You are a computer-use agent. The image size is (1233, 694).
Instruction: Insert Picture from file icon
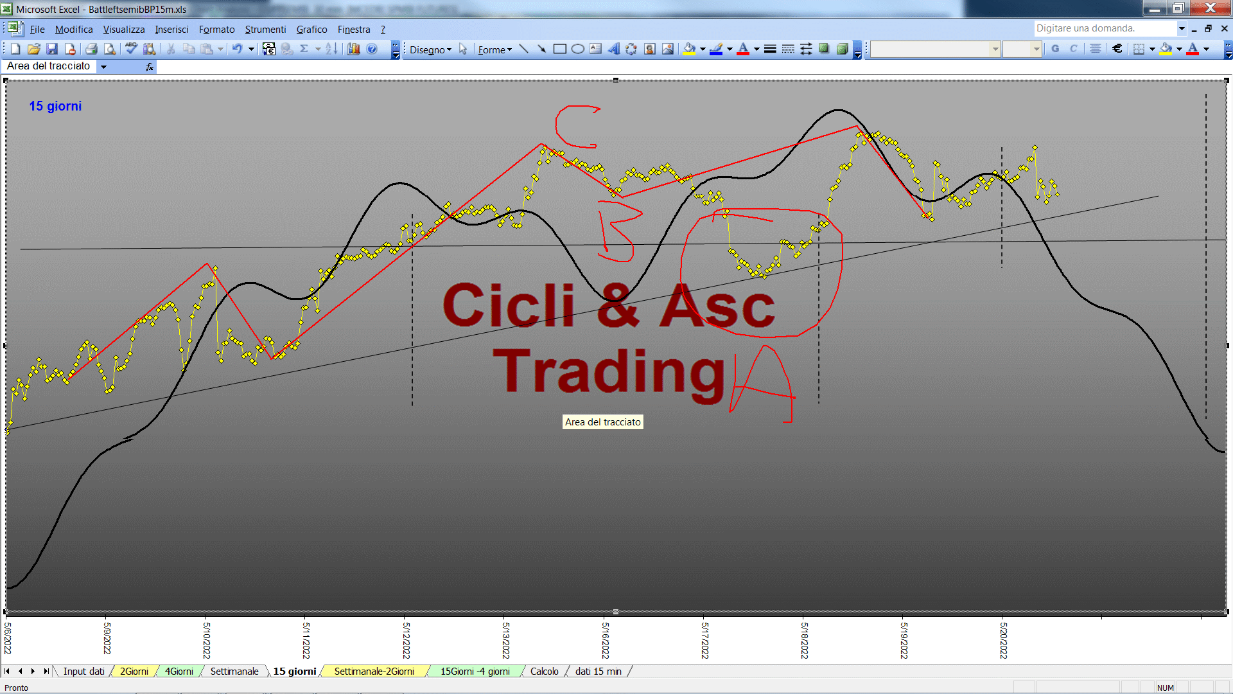click(668, 49)
